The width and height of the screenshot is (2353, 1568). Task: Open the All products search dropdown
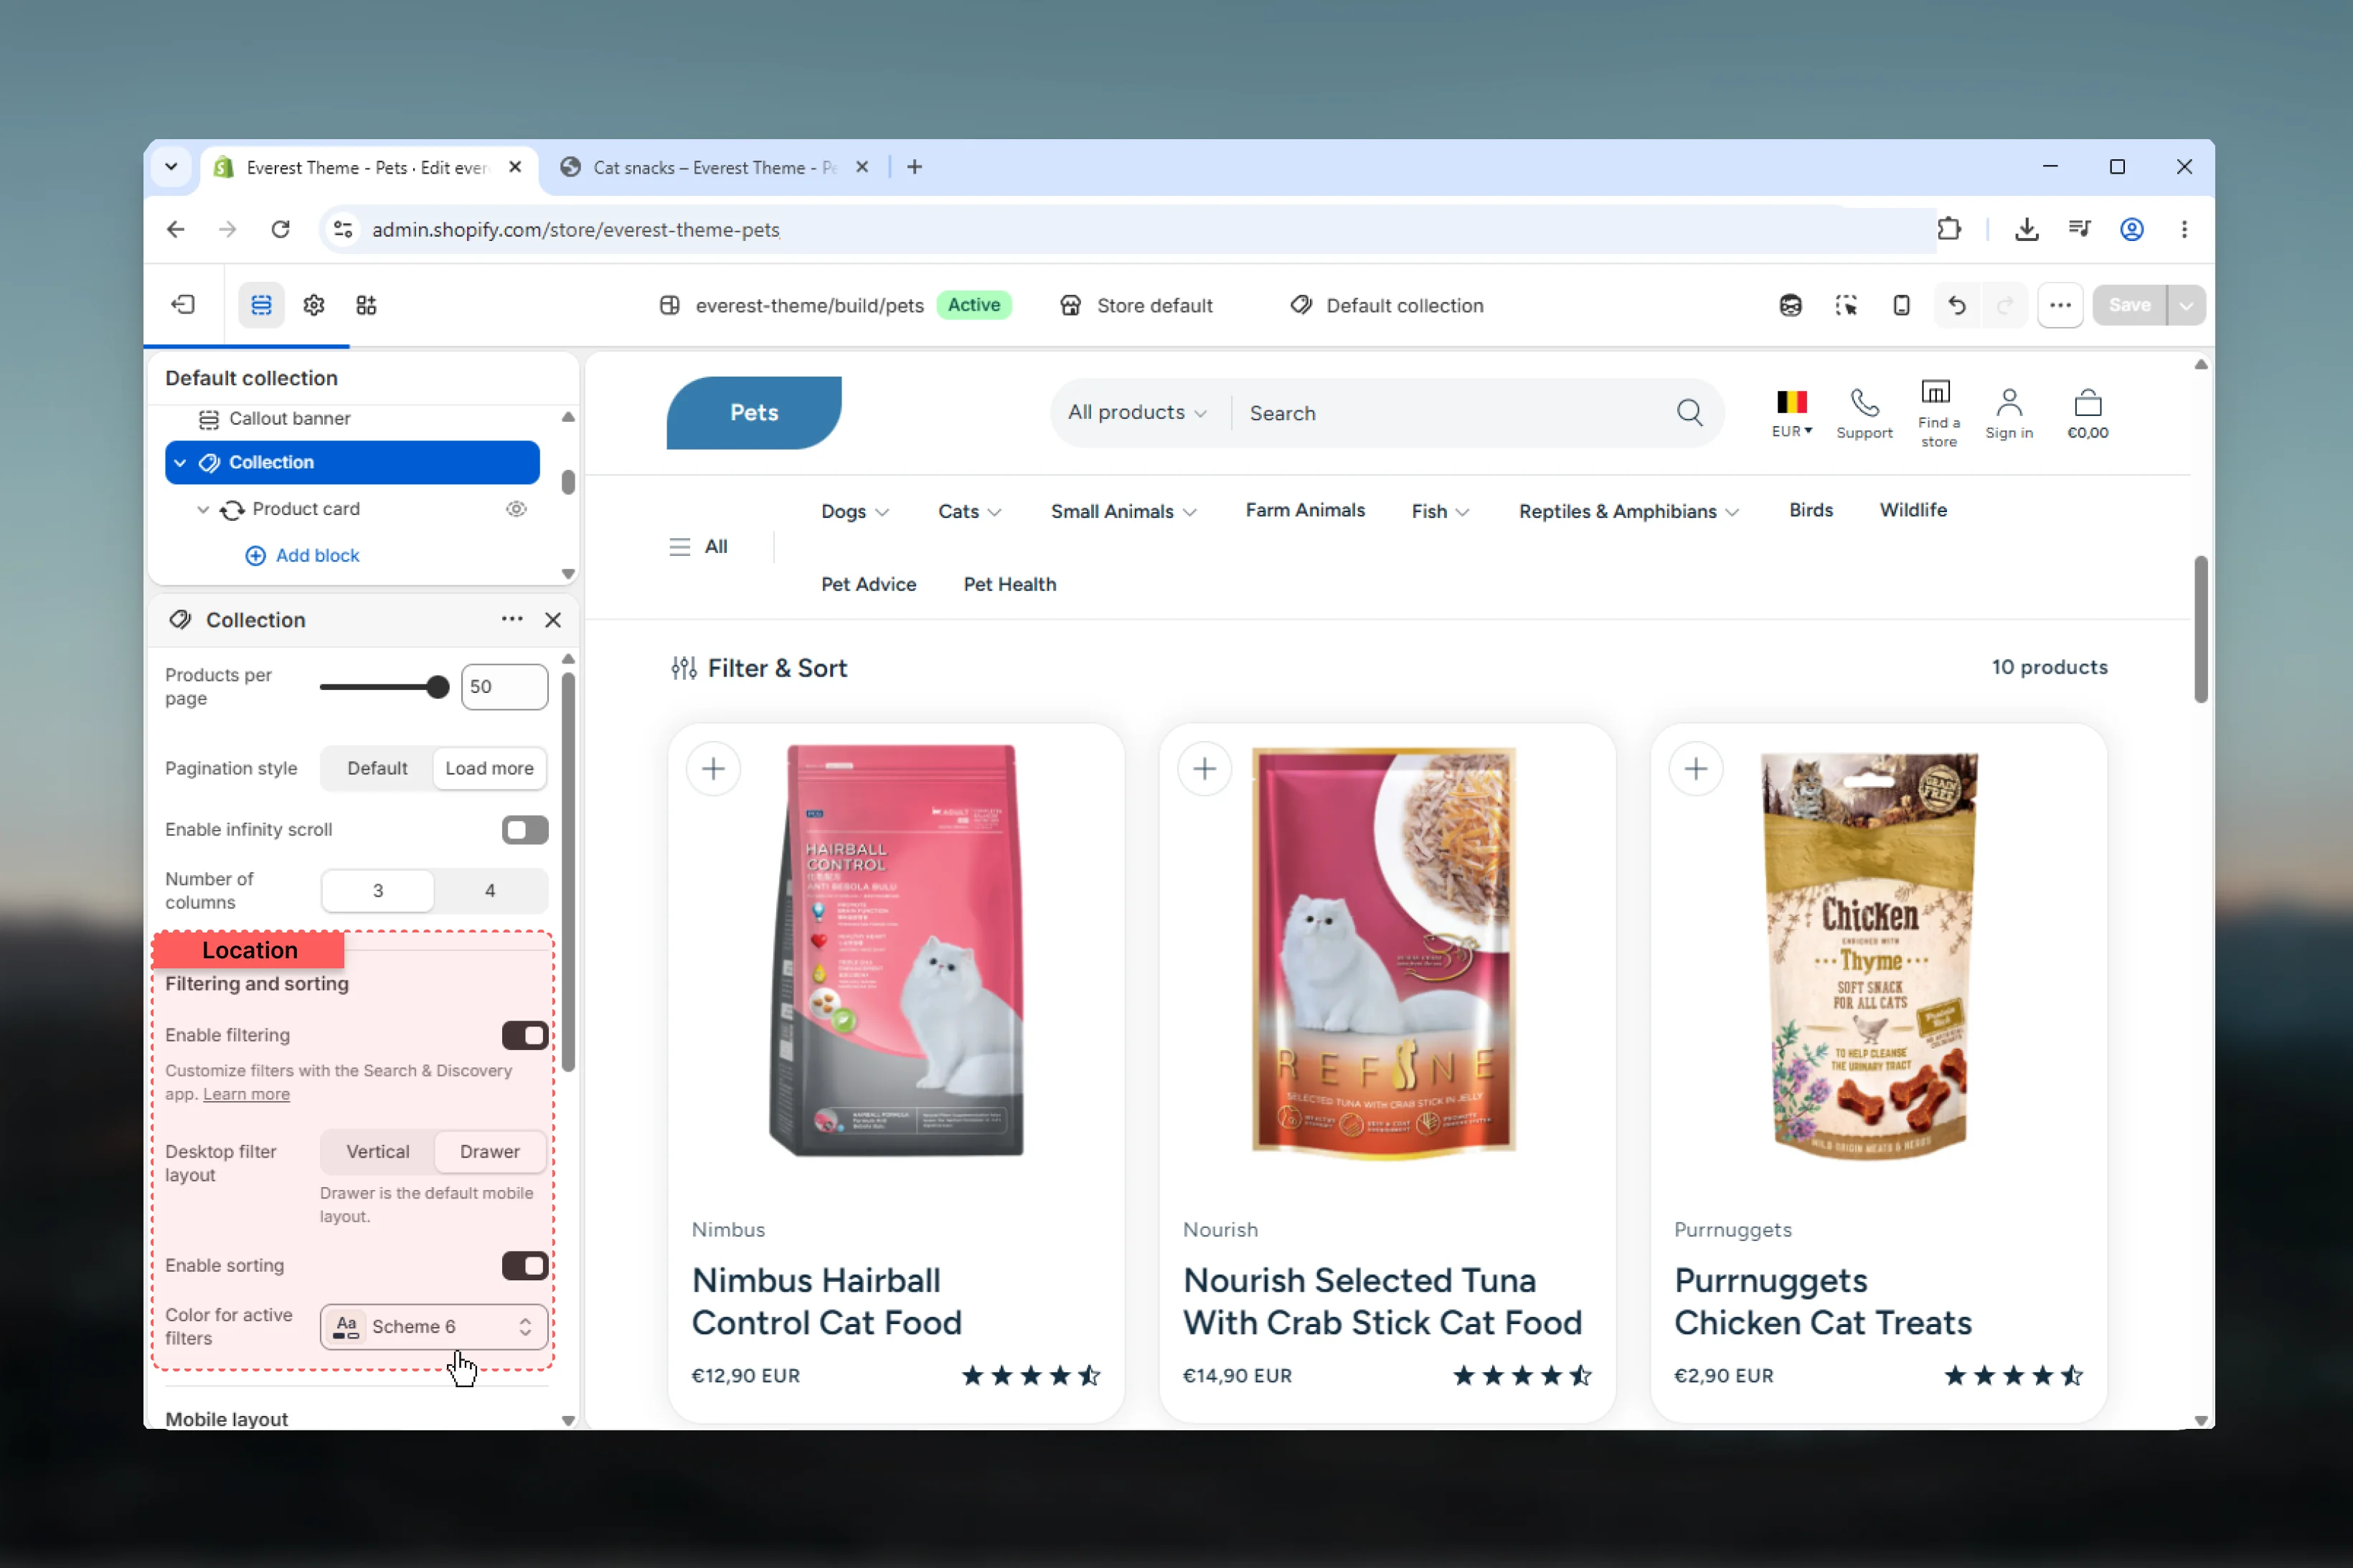tap(1137, 412)
